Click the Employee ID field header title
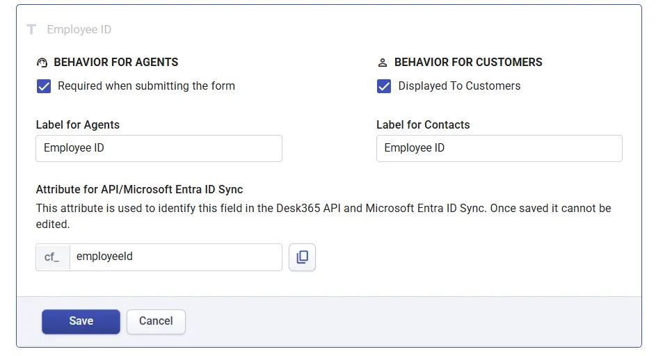The width and height of the screenshot is (656, 356). click(79, 29)
